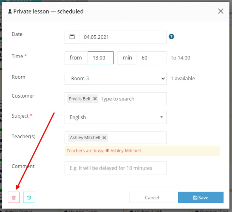Click Ashley Mitchell in busy warning

coord(125,151)
